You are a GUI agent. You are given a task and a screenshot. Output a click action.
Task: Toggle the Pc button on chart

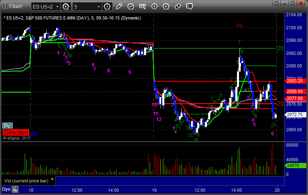click(x=7, y=126)
